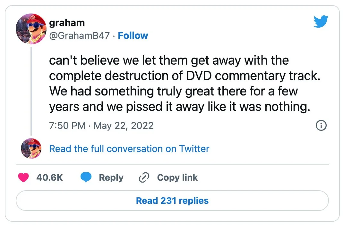Like the tweet with the heart icon
This screenshot has width=344, height=225.
23,177
